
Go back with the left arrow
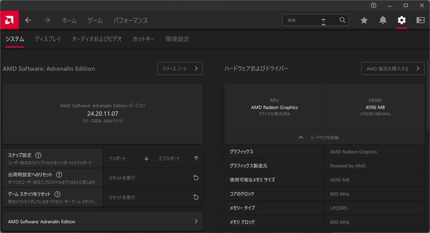pos(28,20)
